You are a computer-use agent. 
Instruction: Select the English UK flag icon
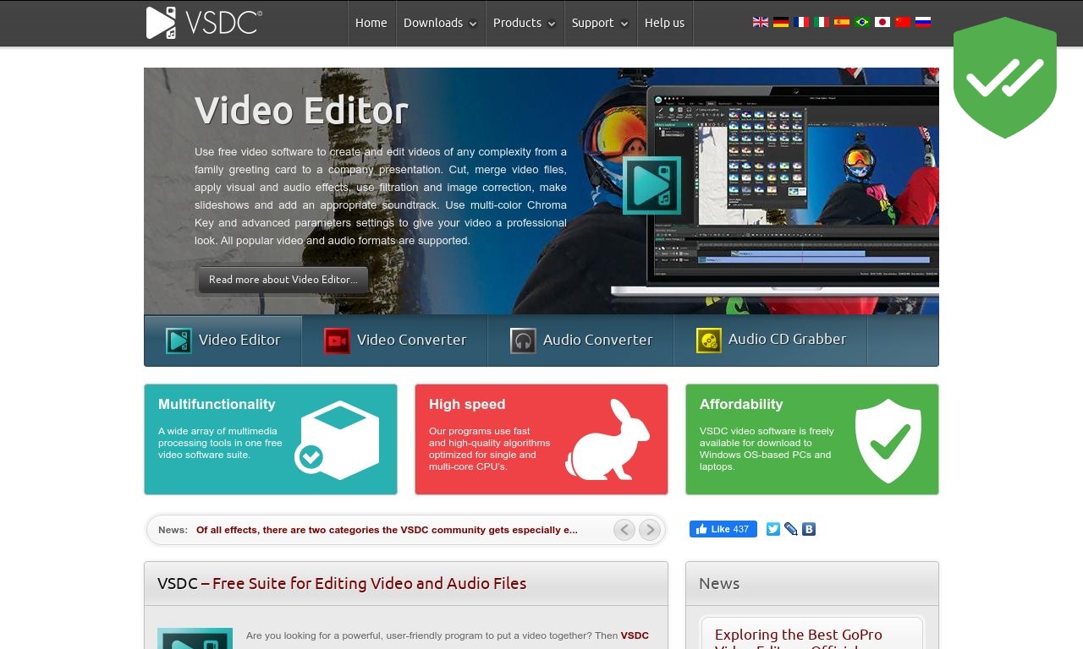[x=761, y=22]
